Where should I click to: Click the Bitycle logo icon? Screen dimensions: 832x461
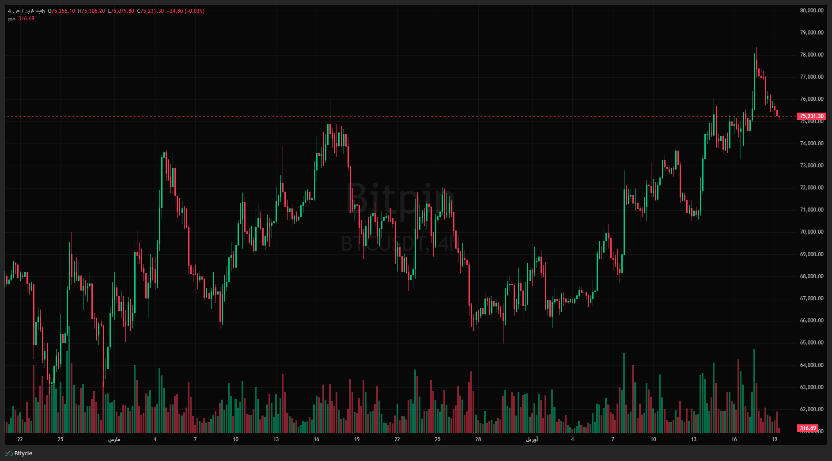pyautogui.click(x=8, y=453)
